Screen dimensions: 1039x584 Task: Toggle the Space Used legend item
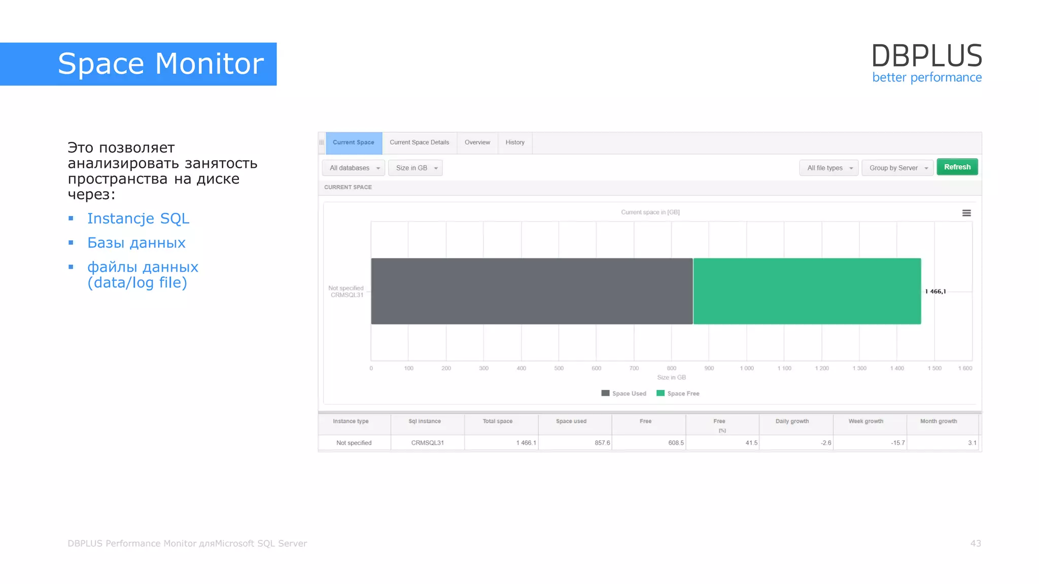coord(629,393)
